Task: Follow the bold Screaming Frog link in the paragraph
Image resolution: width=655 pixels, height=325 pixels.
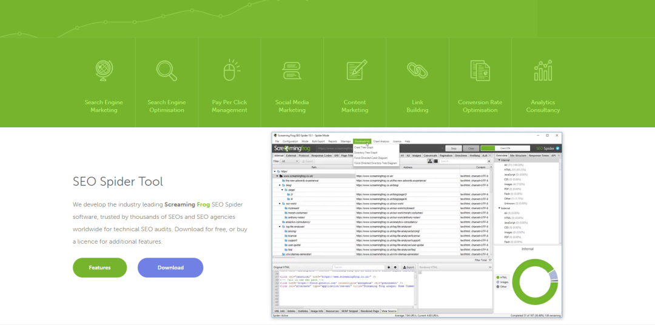Action: pyautogui.click(x=186, y=205)
